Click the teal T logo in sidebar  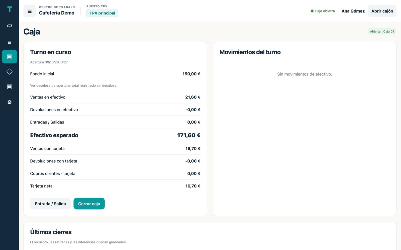click(10, 9)
